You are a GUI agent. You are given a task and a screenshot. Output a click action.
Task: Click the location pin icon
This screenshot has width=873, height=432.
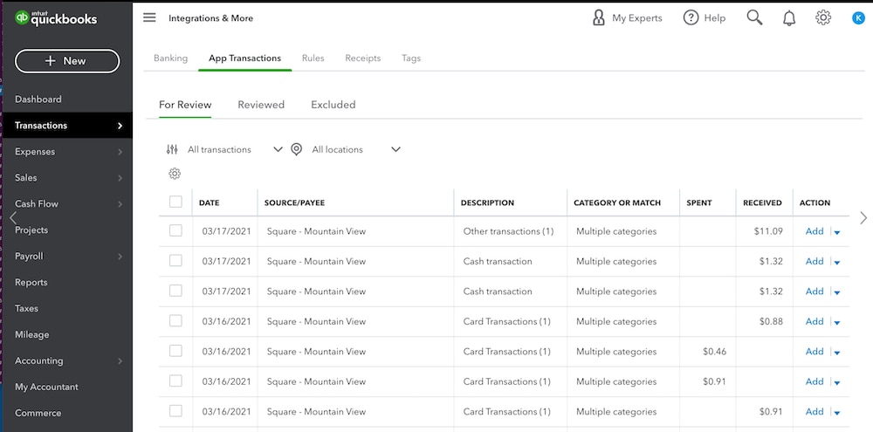coord(296,149)
